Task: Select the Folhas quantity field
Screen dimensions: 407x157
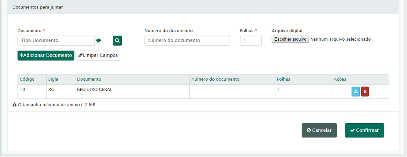Action: coord(251,41)
